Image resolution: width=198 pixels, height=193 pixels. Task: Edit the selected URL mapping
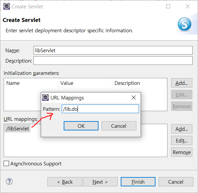[x=182, y=140]
